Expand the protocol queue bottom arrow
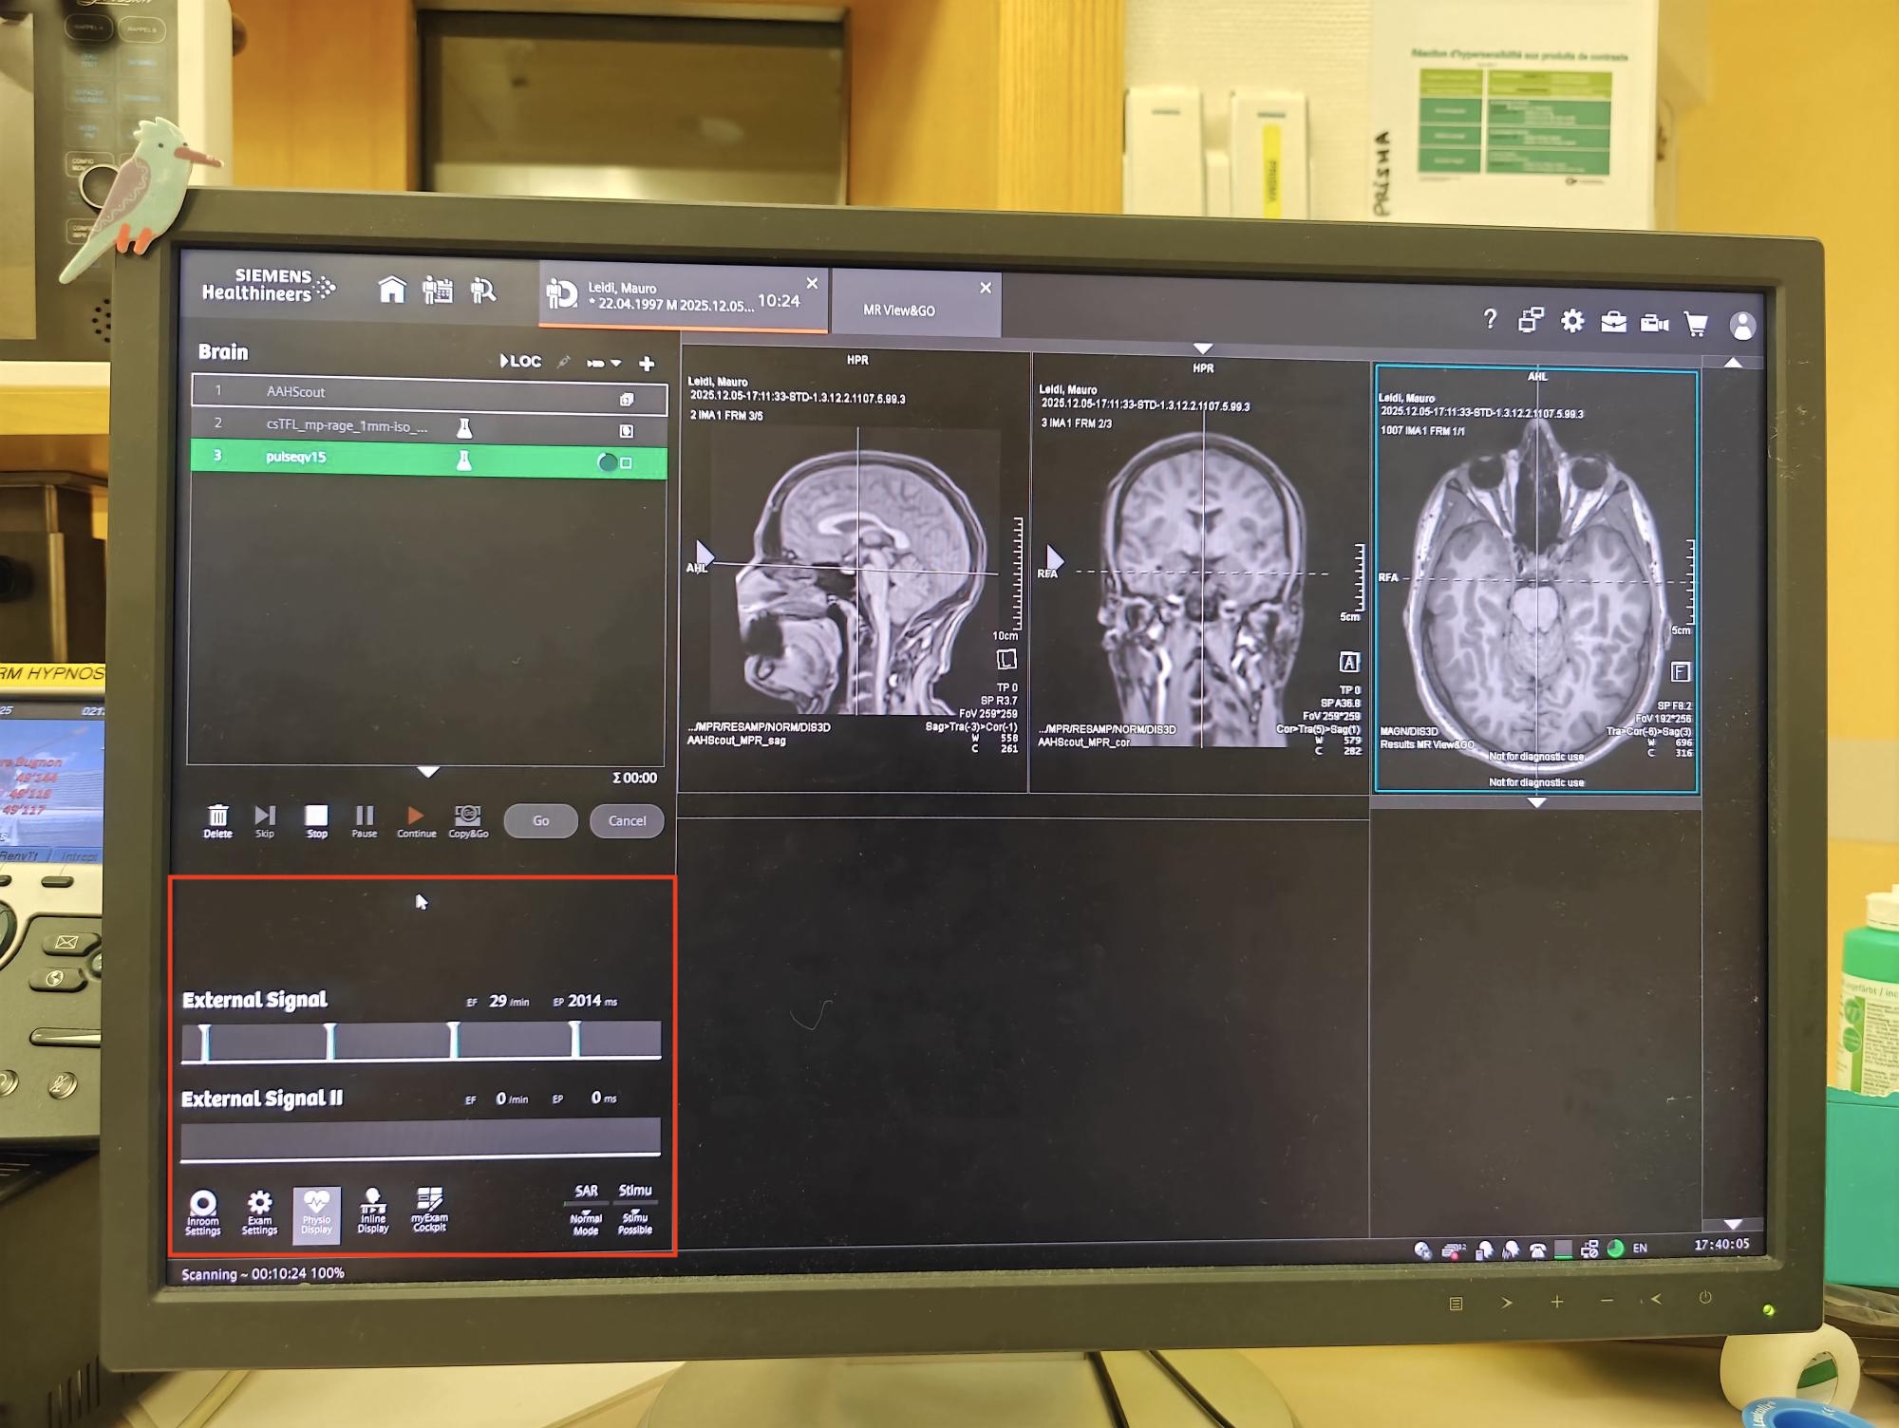This screenshot has width=1899, height=1428. coord(428,772)
